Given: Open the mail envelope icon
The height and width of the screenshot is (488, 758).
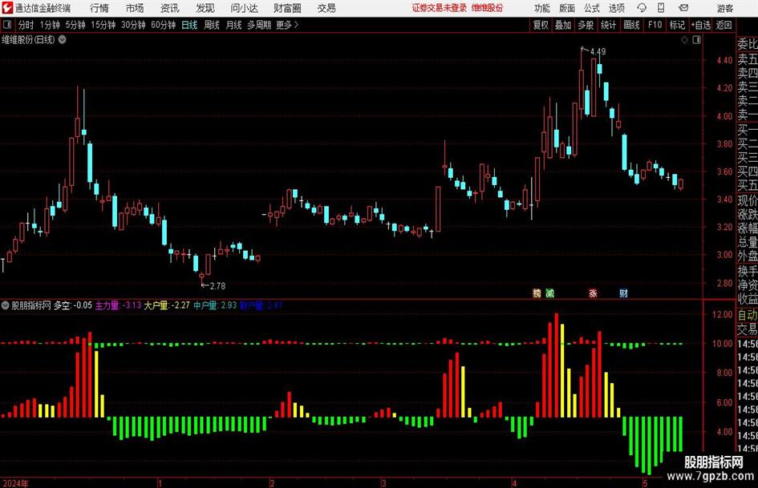Looking at the screenshot, I should 683,8.
